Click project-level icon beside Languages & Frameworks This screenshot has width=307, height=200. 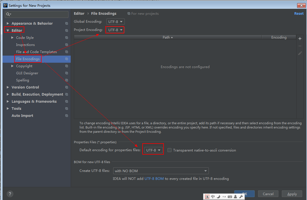tap(66, 102)
